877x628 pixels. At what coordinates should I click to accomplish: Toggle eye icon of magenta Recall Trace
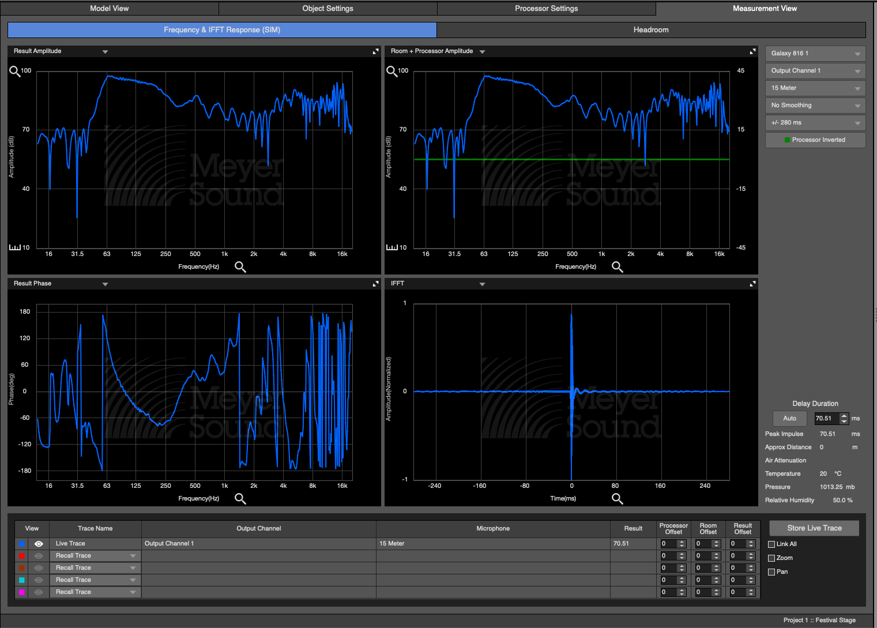(x=39, y=592)
